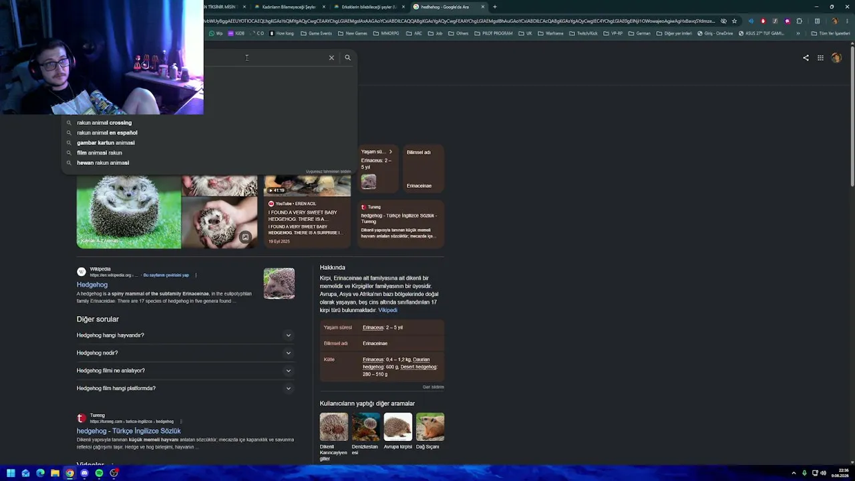Click 'Uygunsuz tahminleri bildirin' link

[328, 172]
